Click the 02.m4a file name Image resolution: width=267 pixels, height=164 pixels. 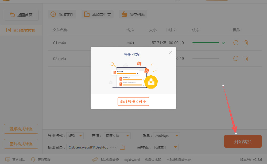[59, 59]
